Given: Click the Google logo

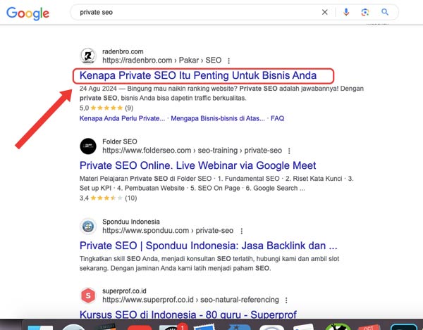Looking at the screenshot, I should point(27,13).
